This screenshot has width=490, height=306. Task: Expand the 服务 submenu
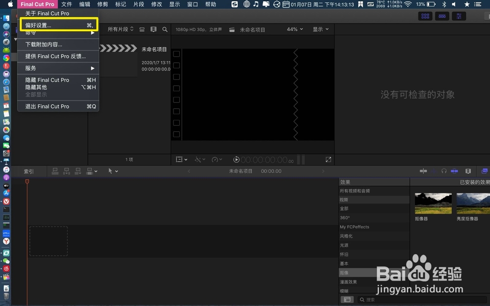click(58, 68)
